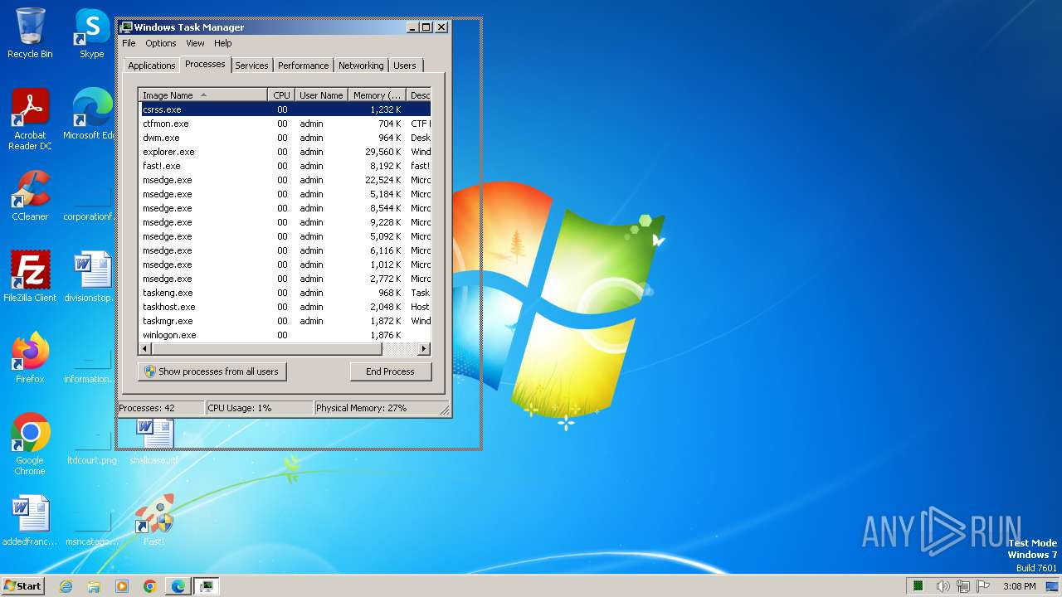Click the End Process button
The width and height of the screenshot is (1062, 597).
click(x=391, y=371)
